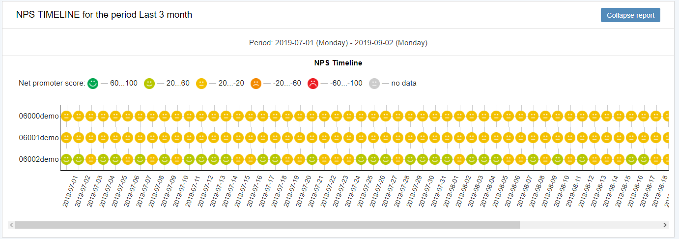
Task: Click the orange -20...-60 legend sad face
Action: [x=256, y=84]
